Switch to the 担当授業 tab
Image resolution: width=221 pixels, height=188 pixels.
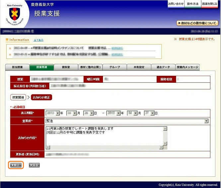click(17, 67)
